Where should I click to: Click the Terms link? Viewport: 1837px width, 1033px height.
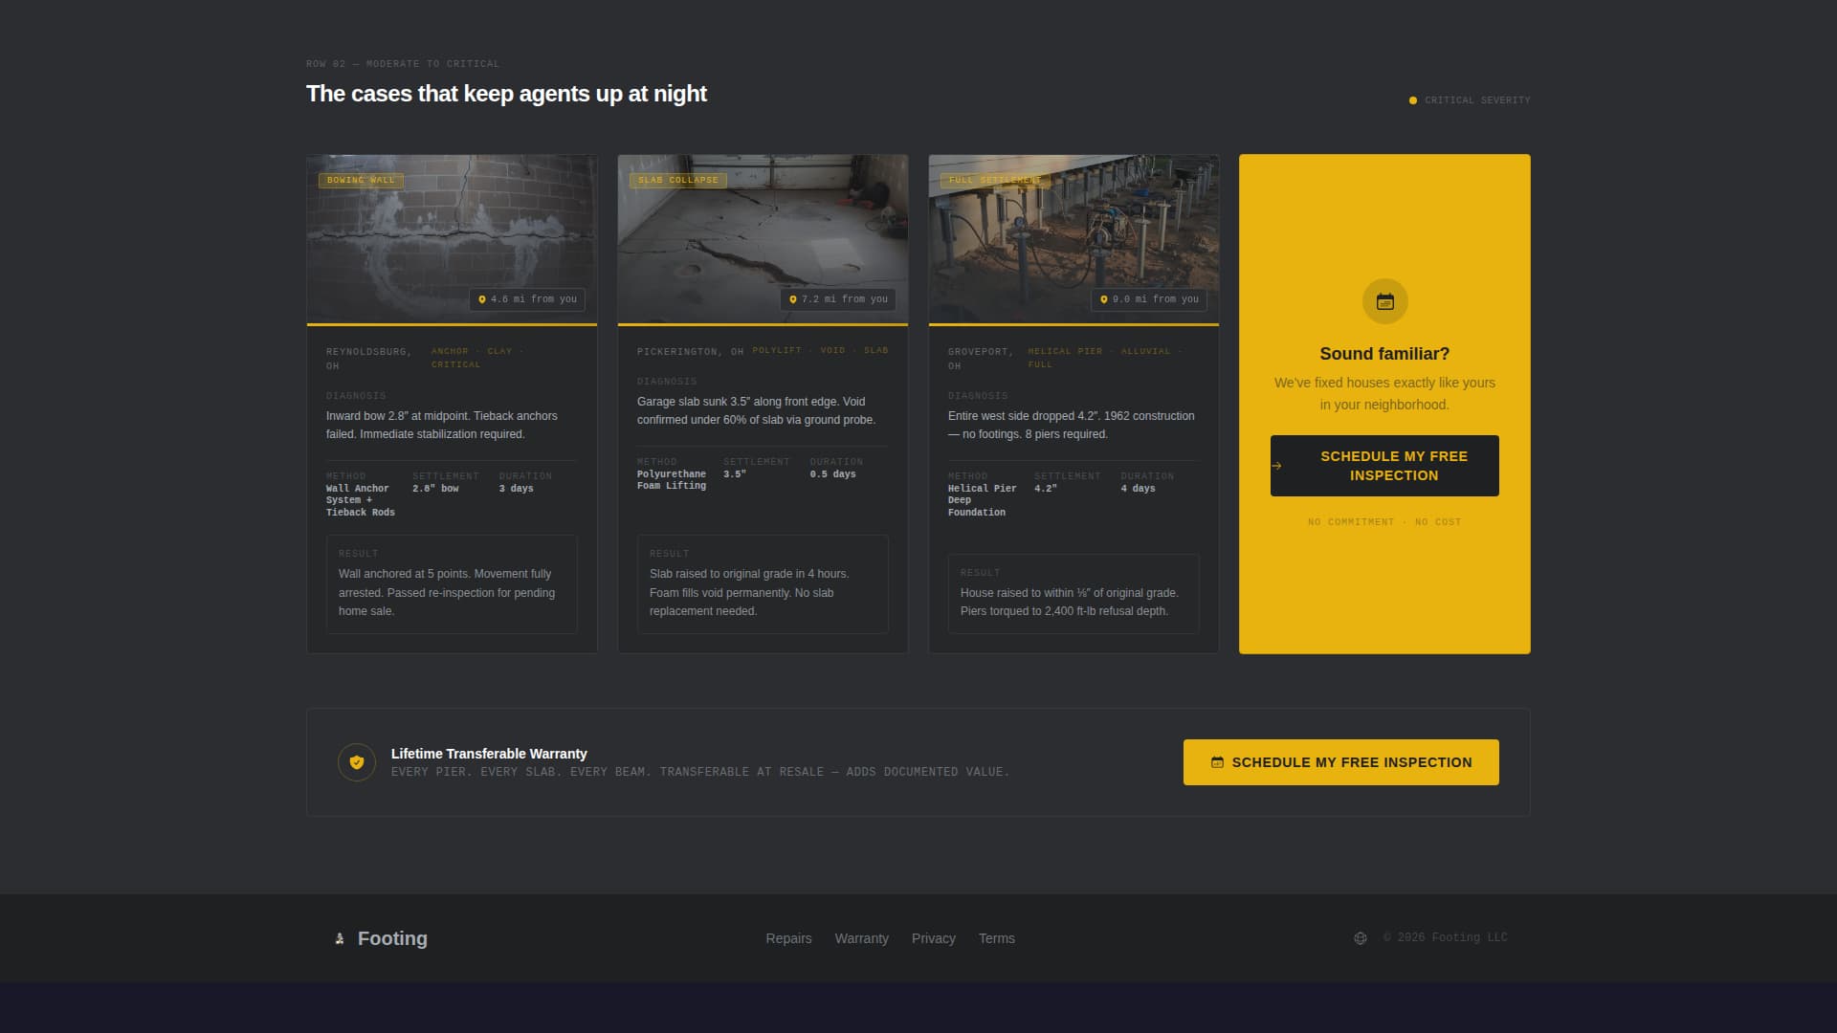point(997,938)
